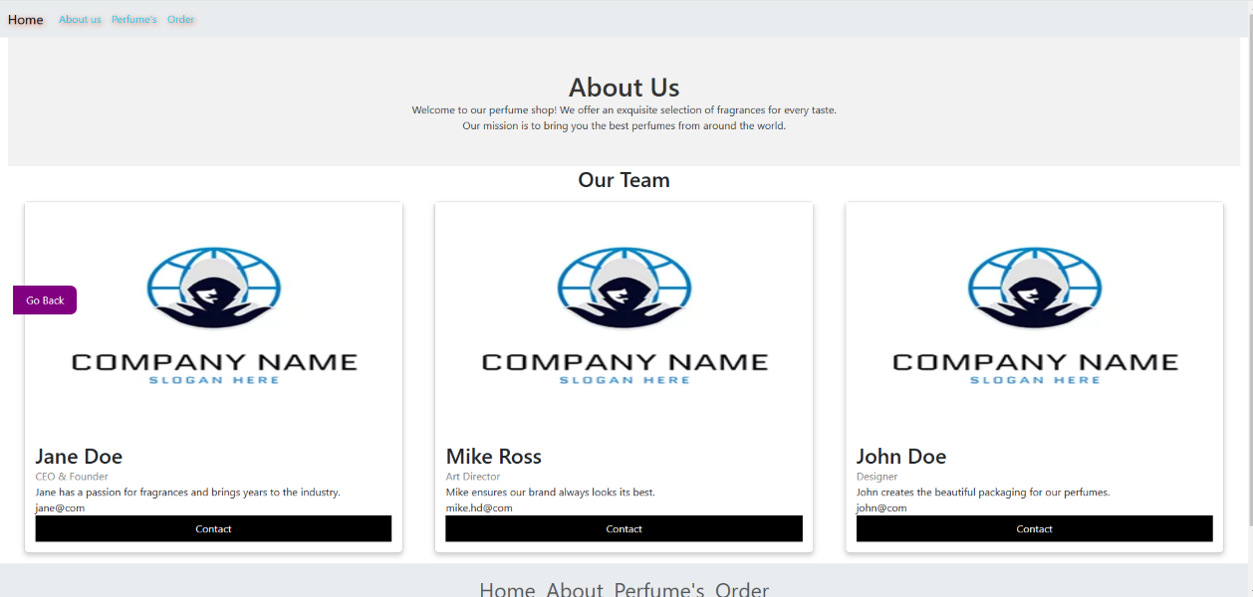Click Jane Doe's company logo image
This screenshot has height=597, width=1253.
click(213, 316)
